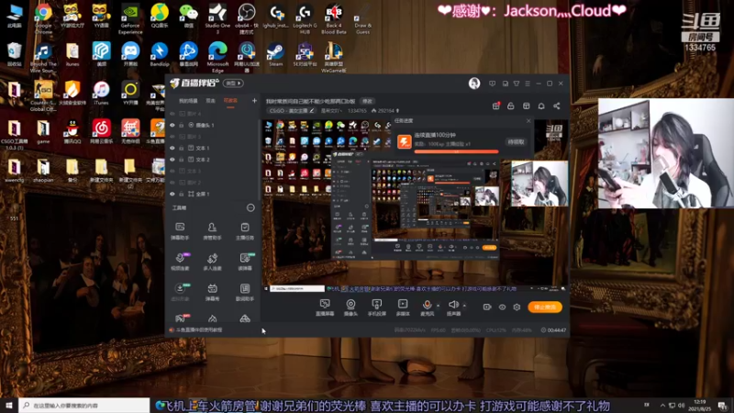Image resolution: width=734 pixels, height=413 pixels.
Task: Open the 视频连麦 tool with microphone icon
Action: (x=180, y=262)
